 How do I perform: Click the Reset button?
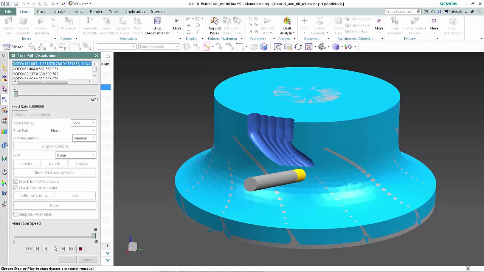pyautogui.click(x=55, y=206)
